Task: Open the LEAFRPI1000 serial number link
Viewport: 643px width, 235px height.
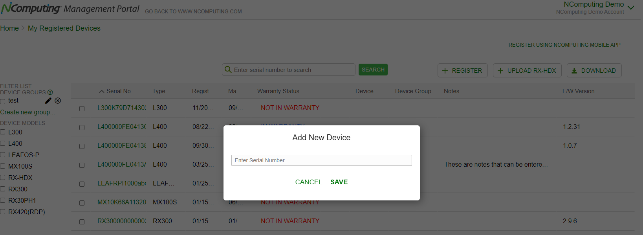Action: (121, 183)
